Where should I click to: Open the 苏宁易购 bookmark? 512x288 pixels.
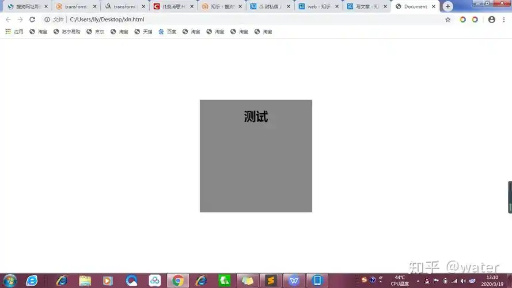67,32
